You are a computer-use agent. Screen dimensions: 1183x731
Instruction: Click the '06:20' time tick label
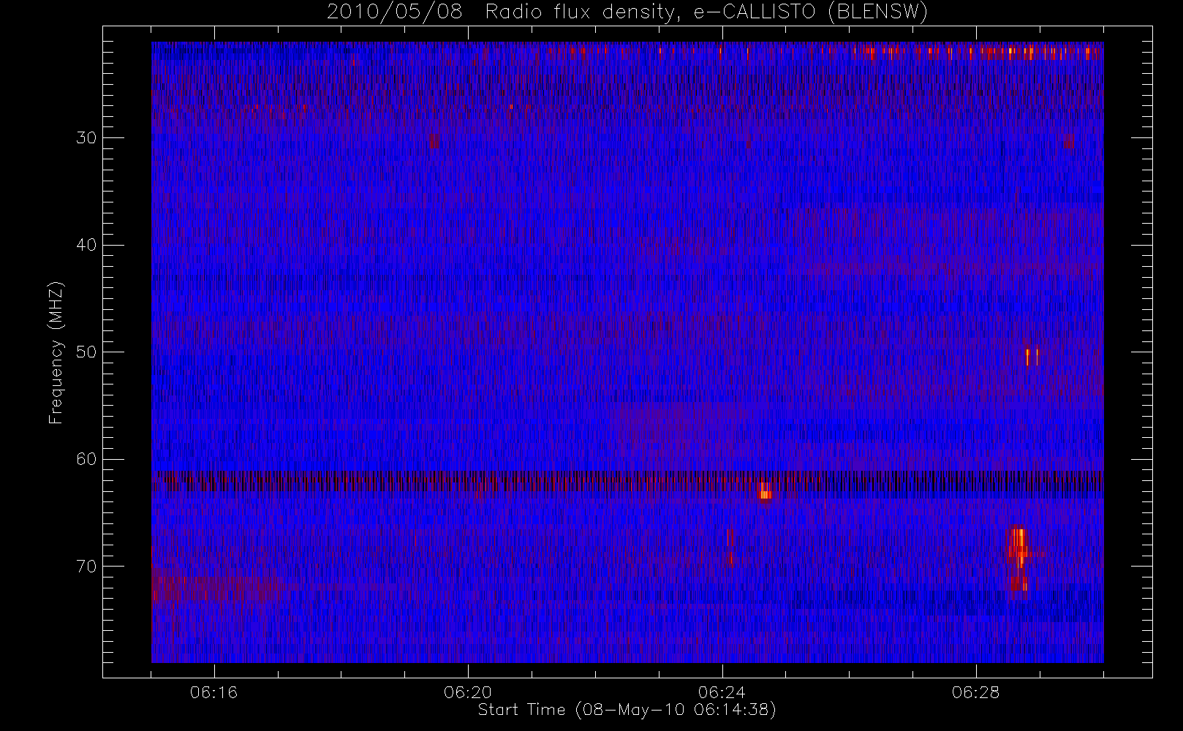(x=468, y=692)
